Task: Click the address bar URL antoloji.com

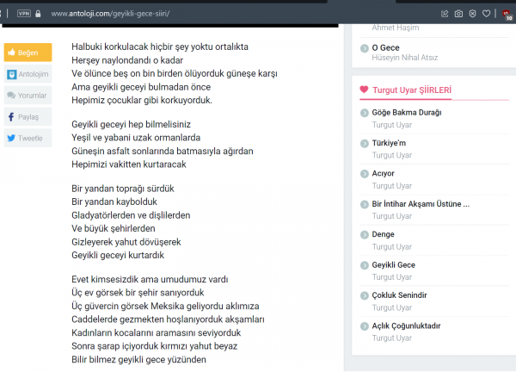Action: click(x=110, y=14)
